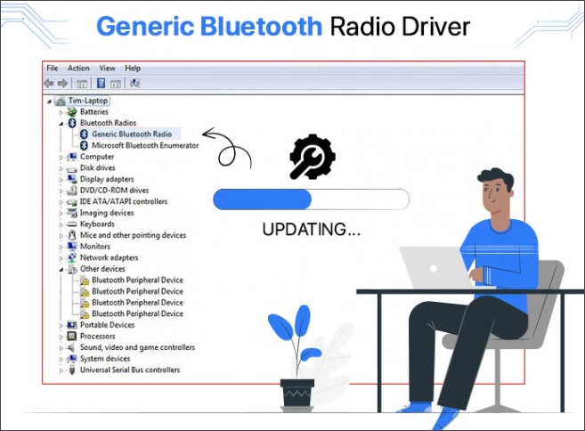Click the DVD/CD-ROM drives label
This screenshot has width=585, height=431.
115,191
